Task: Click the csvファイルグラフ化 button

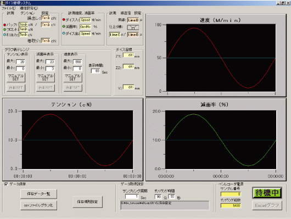Action: pyautogui.click(x=38, y=205)
